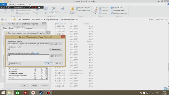Click the search magnifier in Explorer search box
The image size is (169, 95).
(x=166, y=20)
